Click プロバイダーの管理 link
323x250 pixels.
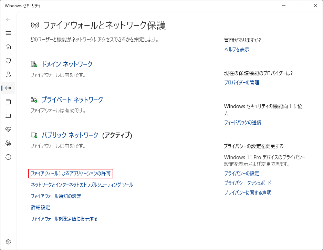(242, 82)
